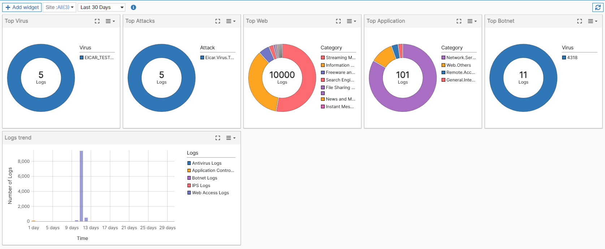Toggle Search Engi... category in Top Web legend

tap(338, 80)
